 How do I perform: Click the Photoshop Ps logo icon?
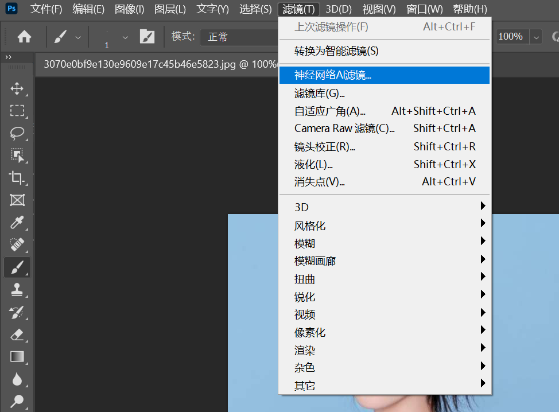11,8
